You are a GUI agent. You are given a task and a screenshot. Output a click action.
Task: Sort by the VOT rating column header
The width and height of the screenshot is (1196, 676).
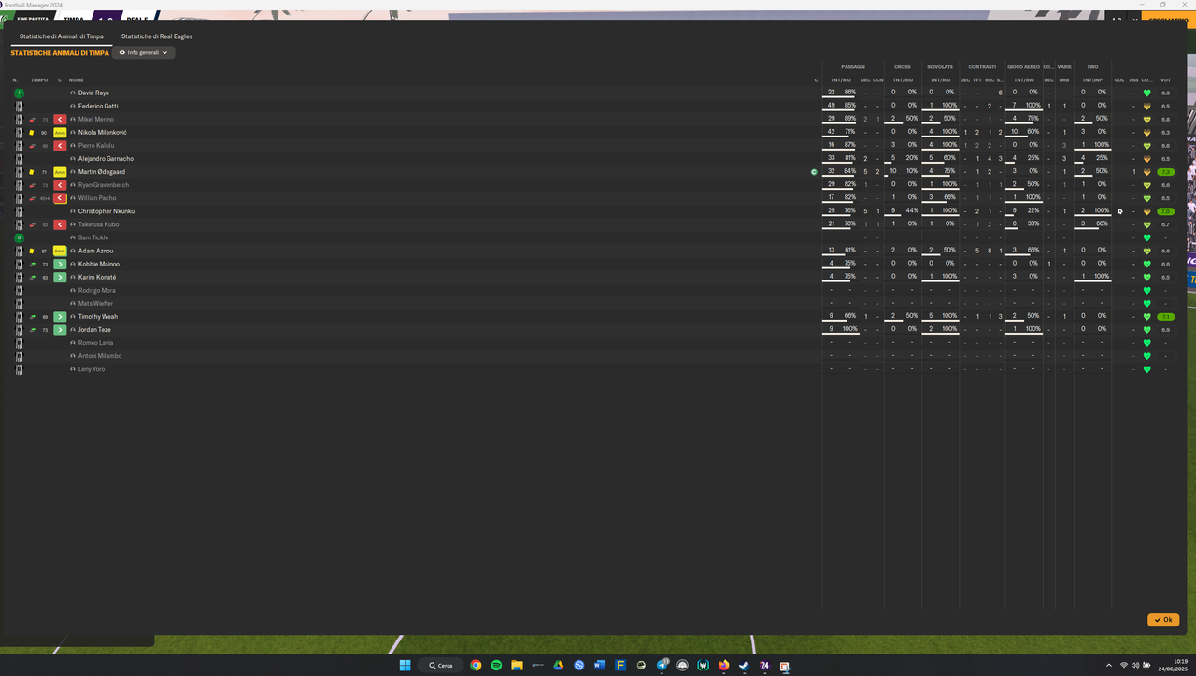point(1165,80)
